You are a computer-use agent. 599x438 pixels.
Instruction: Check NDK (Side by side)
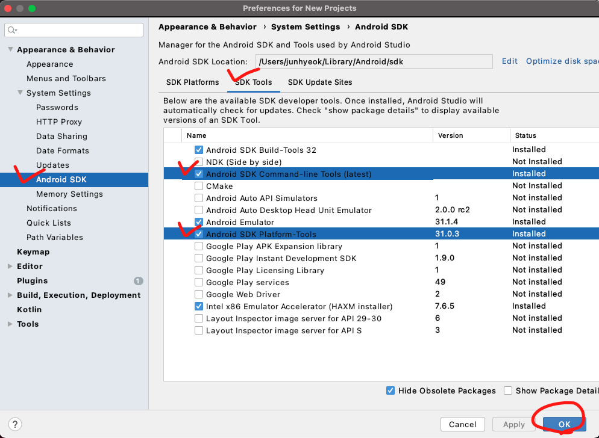(x=199, y=162)
